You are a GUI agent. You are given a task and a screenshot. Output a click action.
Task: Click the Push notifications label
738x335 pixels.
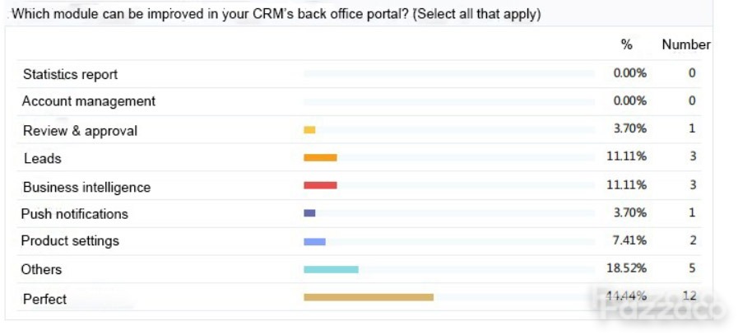click(x=74, y=214)
